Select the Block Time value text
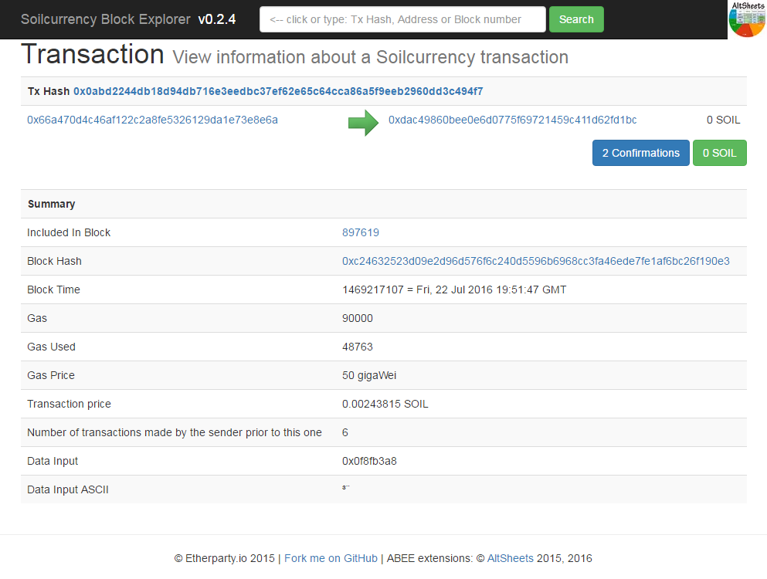This screenshot has height=579, width=767. pyautogui.click(x=454, y=290)
